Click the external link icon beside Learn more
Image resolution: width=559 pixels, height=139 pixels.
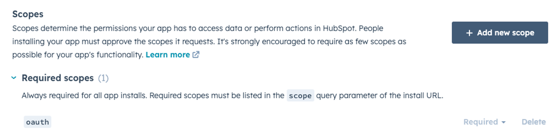196,55
